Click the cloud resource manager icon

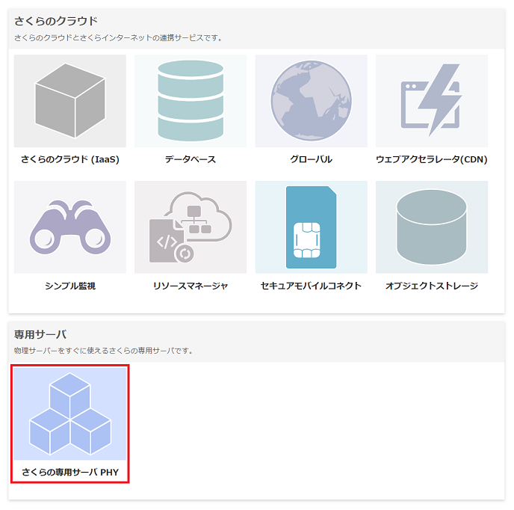(x=191, y=227)
